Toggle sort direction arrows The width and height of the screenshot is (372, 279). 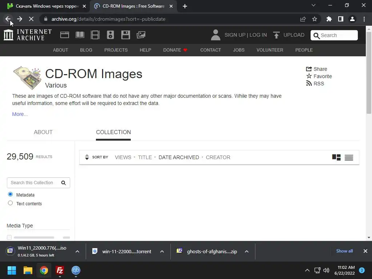87,157
